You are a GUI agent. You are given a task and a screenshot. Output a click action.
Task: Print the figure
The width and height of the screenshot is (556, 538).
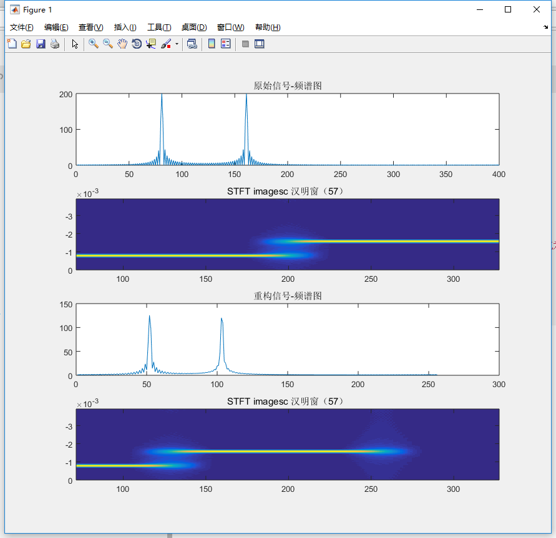pyautogui.click(x=55, y=44)
